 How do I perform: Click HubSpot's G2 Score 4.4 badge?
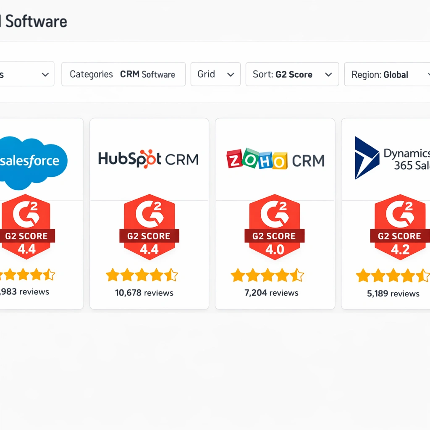tap(149, 228)
